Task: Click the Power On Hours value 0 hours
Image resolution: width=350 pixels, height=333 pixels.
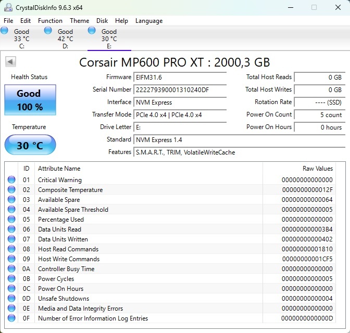Action: pos(320,127)
